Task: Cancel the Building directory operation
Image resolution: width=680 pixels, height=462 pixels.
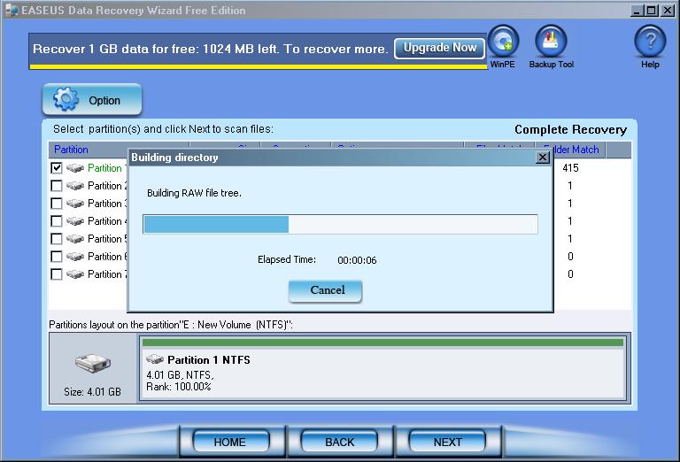Action: (x=327, y=290)
